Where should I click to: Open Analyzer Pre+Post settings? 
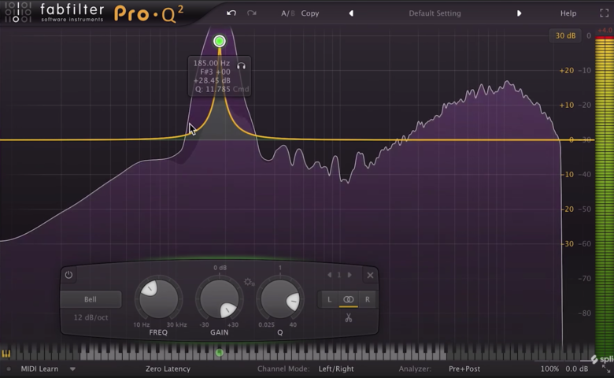[464, 369]
